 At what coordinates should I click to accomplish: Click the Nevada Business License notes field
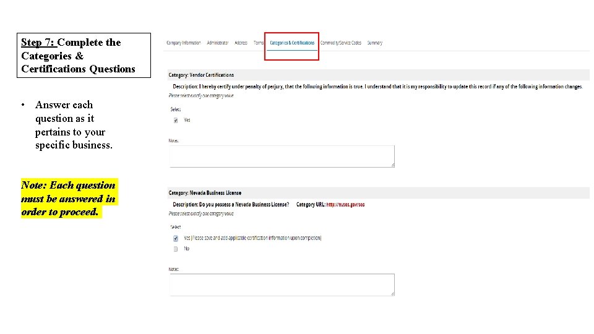(x=282, y=285)
